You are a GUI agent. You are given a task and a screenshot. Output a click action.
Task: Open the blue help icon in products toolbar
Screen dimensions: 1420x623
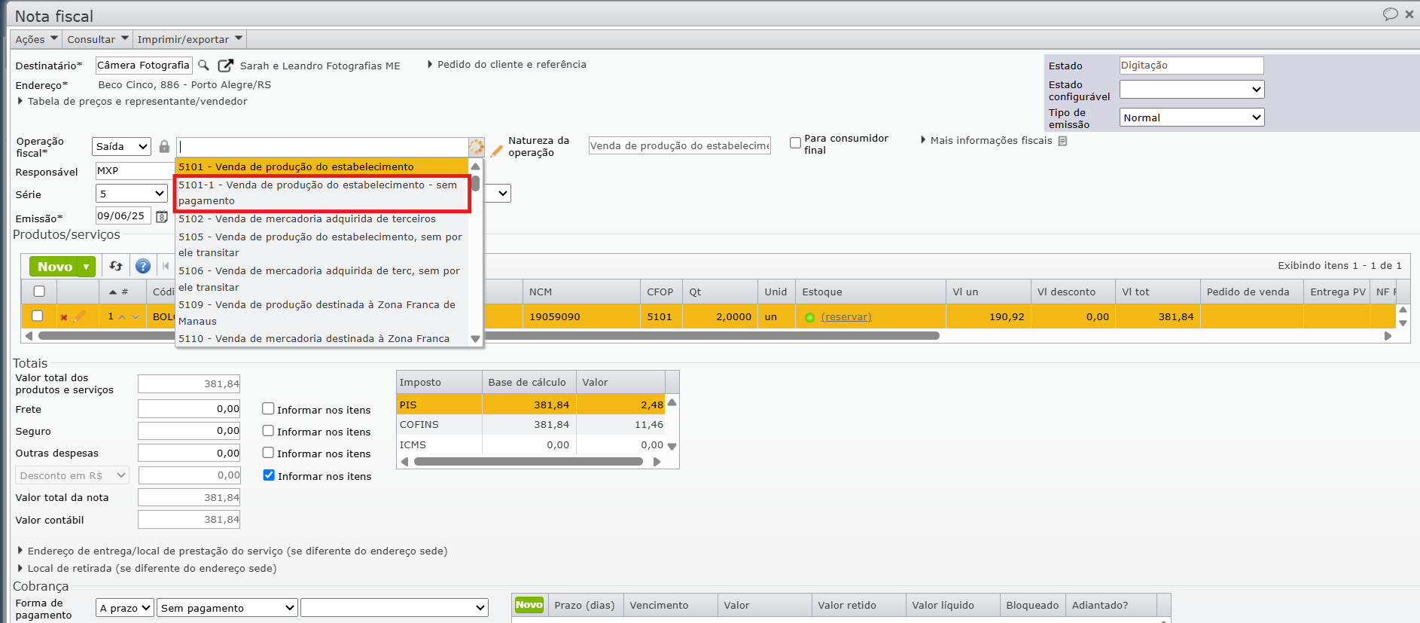coord(143,266)
